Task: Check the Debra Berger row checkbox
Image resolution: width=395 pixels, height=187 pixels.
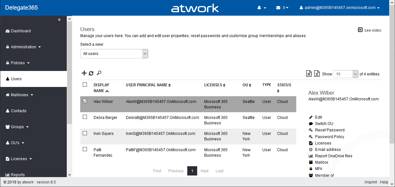Action: pyautogui.click(x=85, y=117)
